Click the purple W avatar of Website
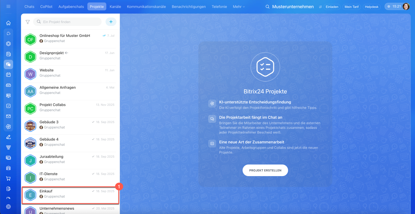Image resolution: width=415 pixels, height=214 pixels. pos(30,74)
